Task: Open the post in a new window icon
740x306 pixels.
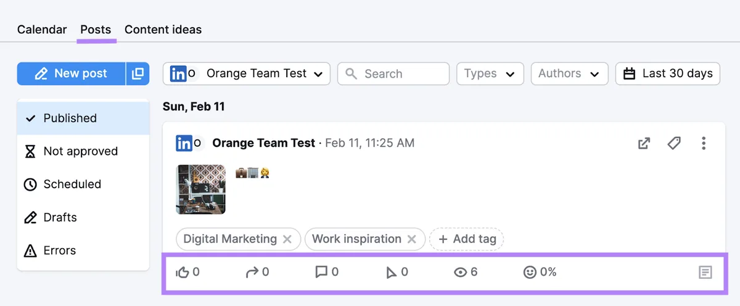Action: pos(644,143)
